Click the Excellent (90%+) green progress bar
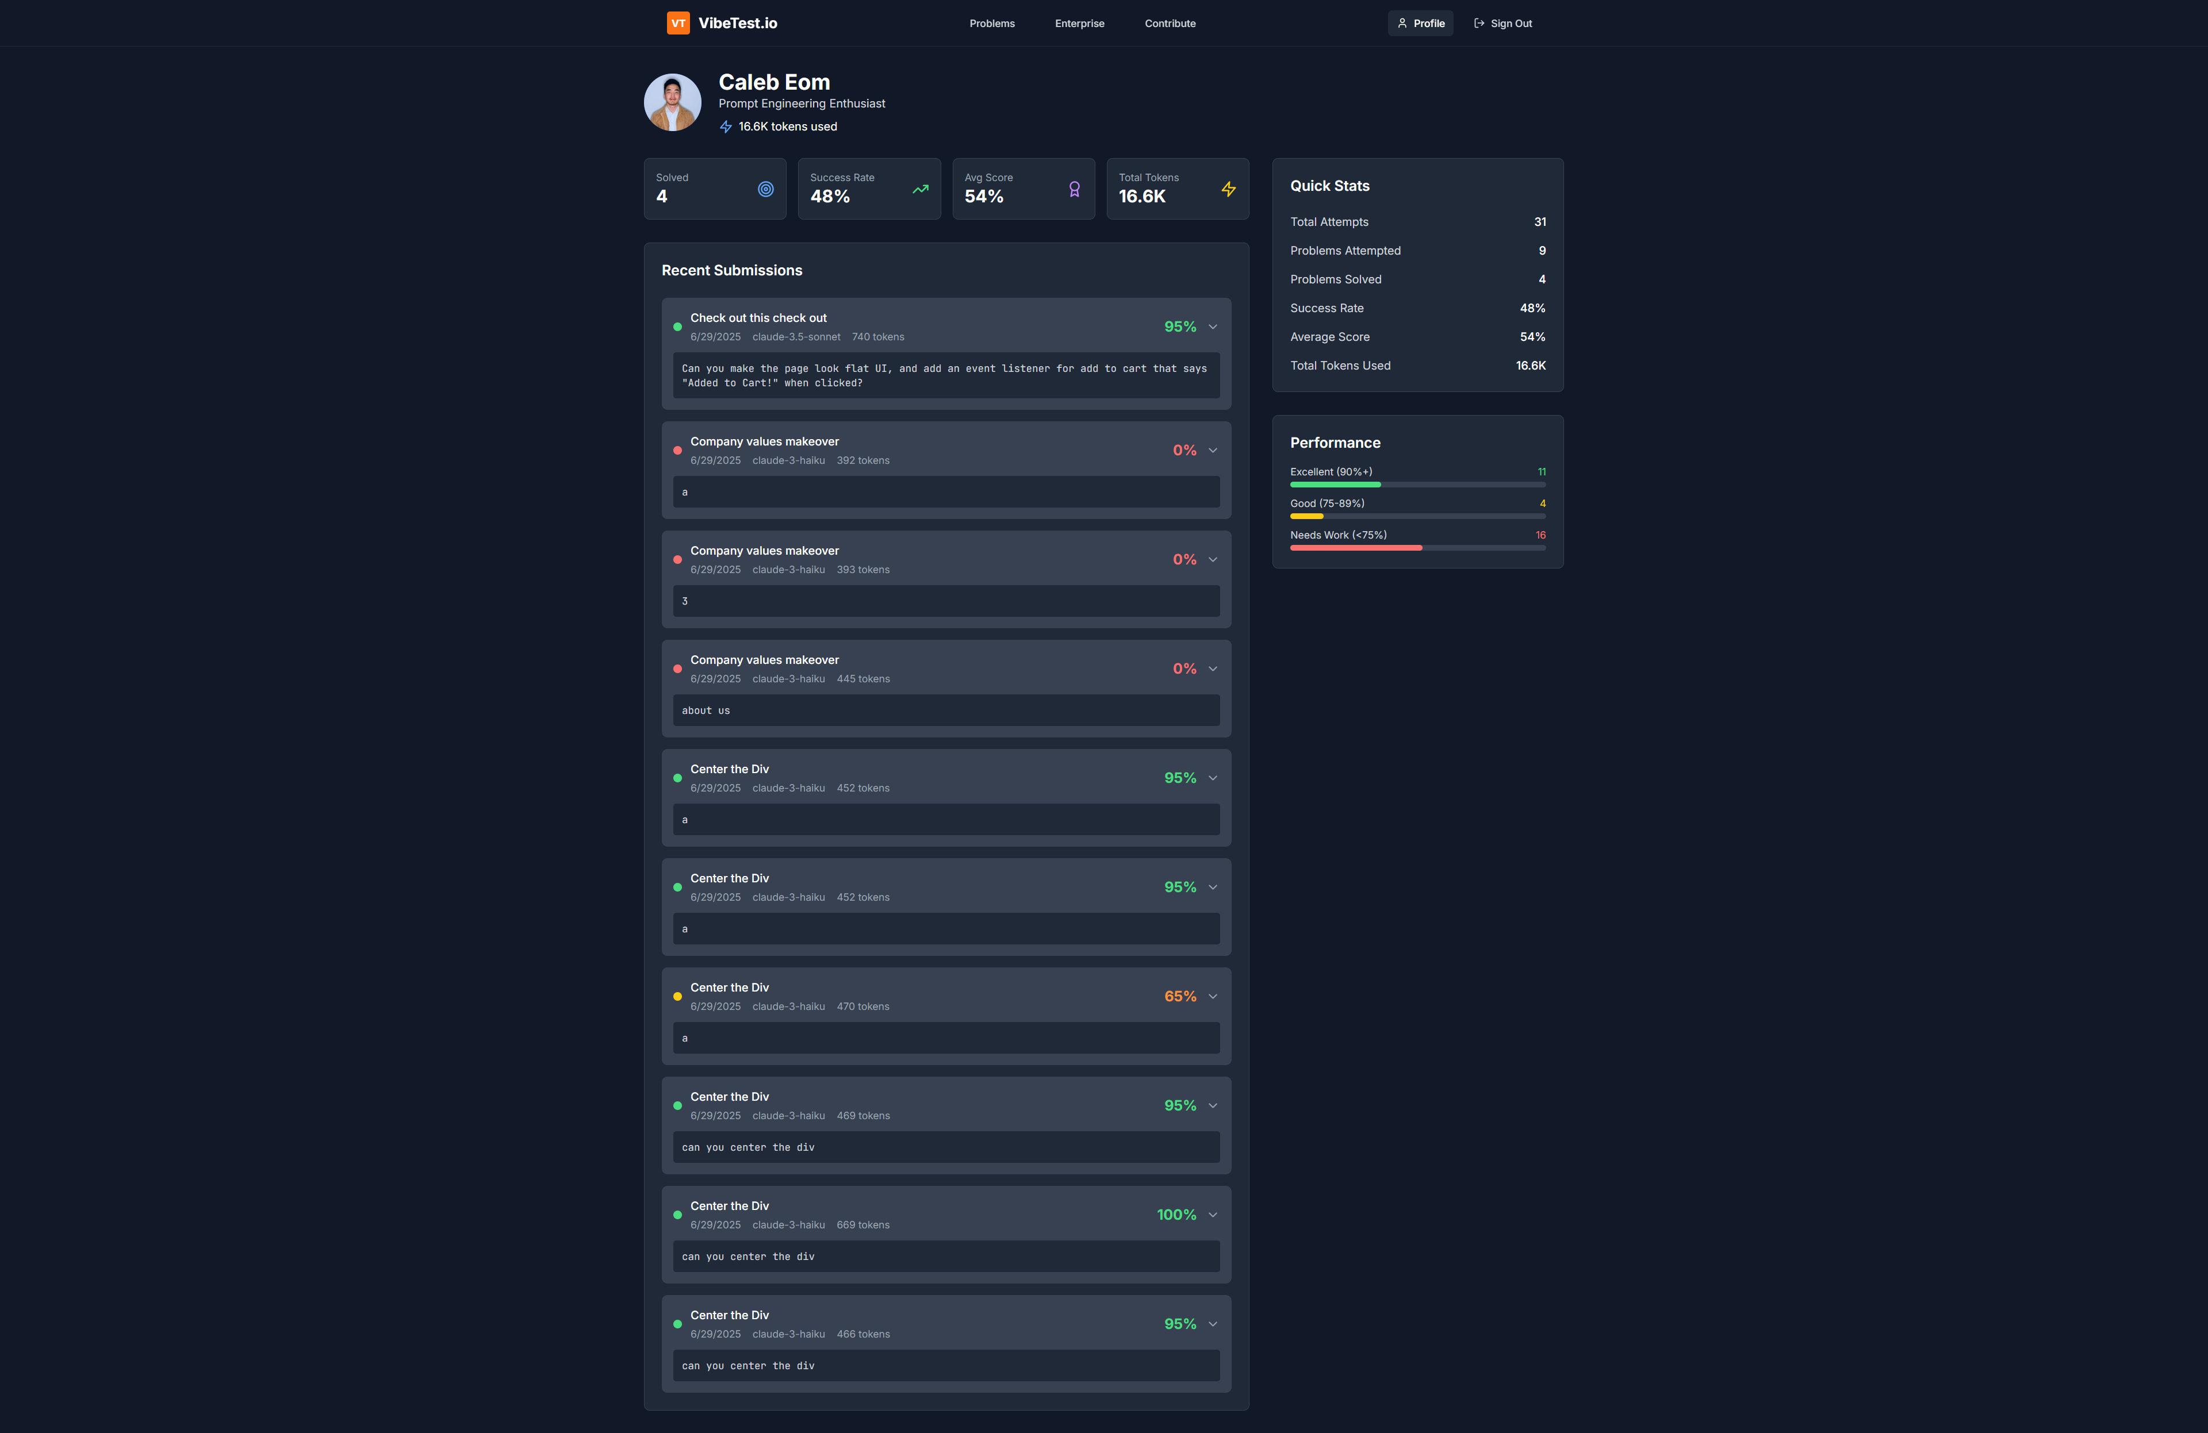Screen dimensions: 2208x1433 click(1335, 484)
